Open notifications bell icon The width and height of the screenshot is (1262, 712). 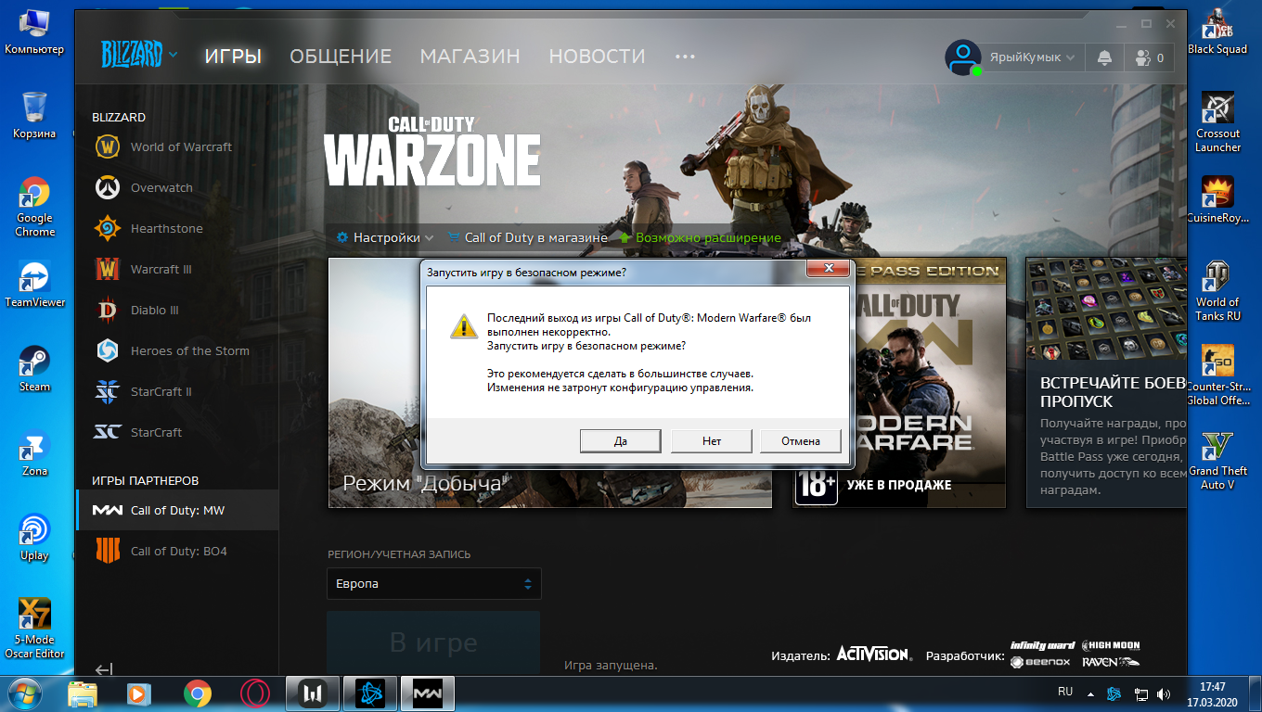[1104, 57]
